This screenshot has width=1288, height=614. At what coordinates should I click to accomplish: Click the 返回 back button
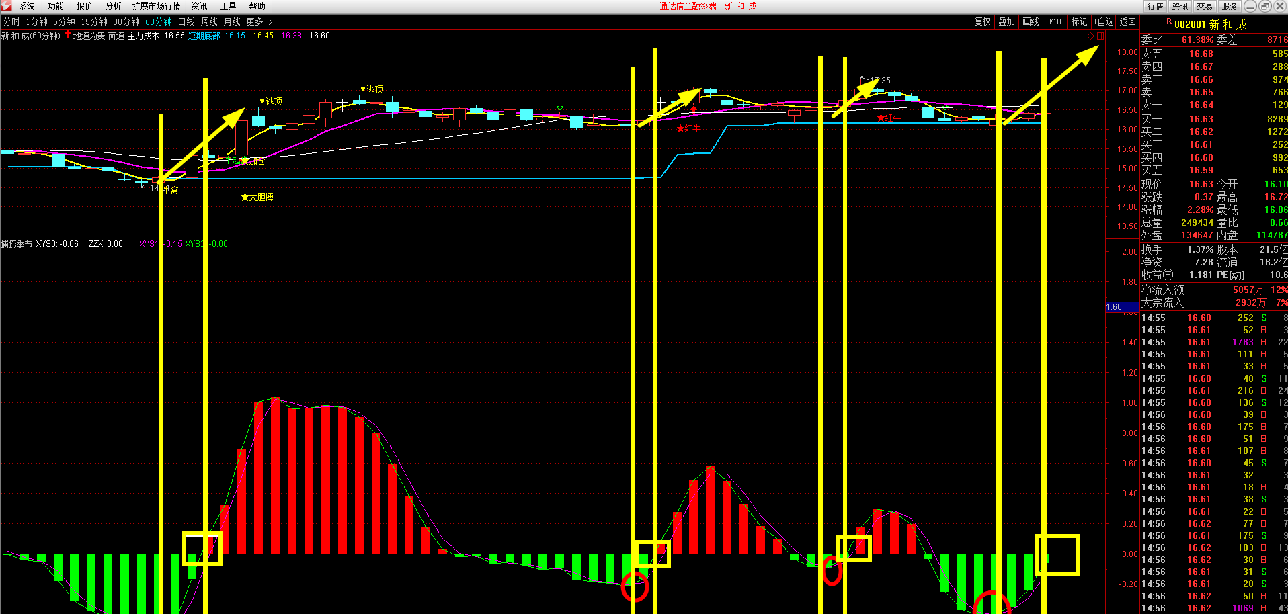[x=1127, y=22]
